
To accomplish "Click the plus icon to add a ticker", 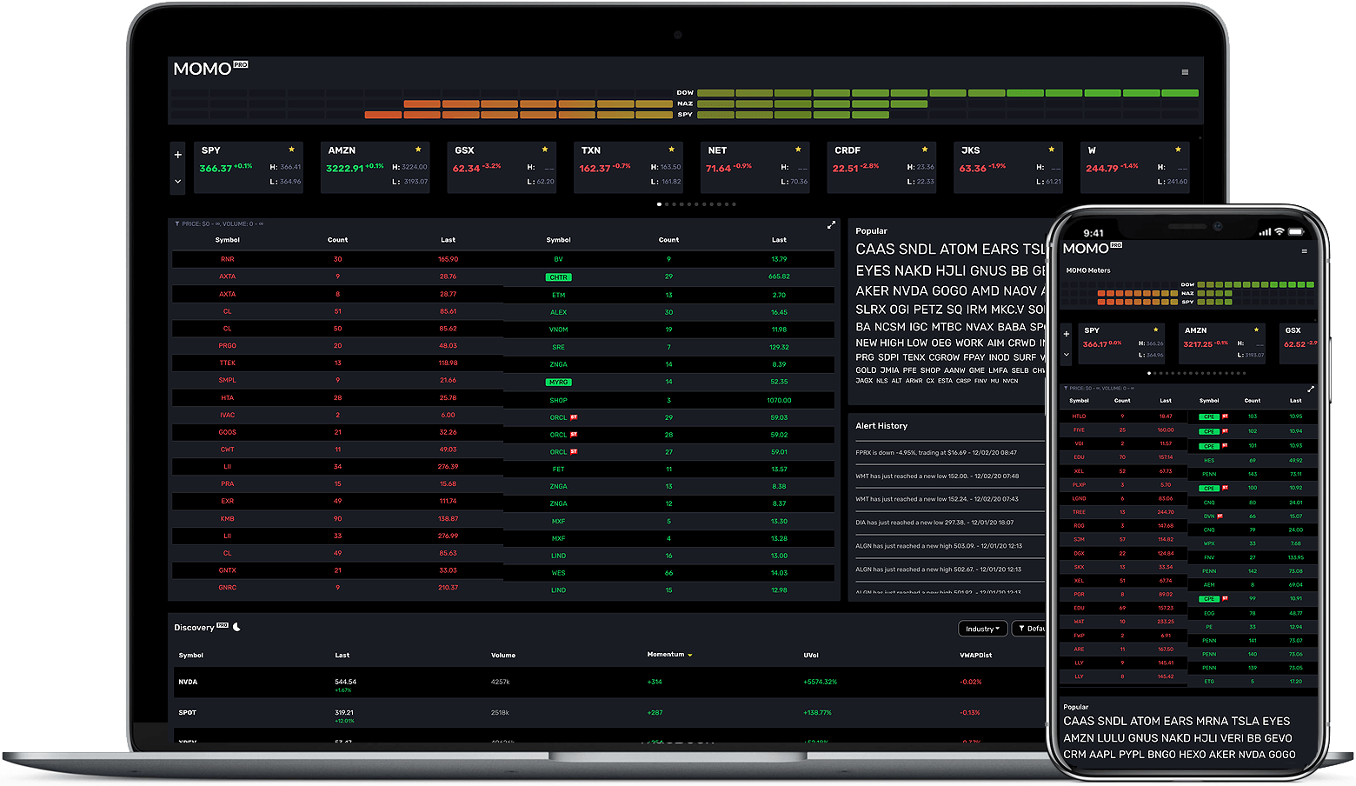I will tap(177, 154).
